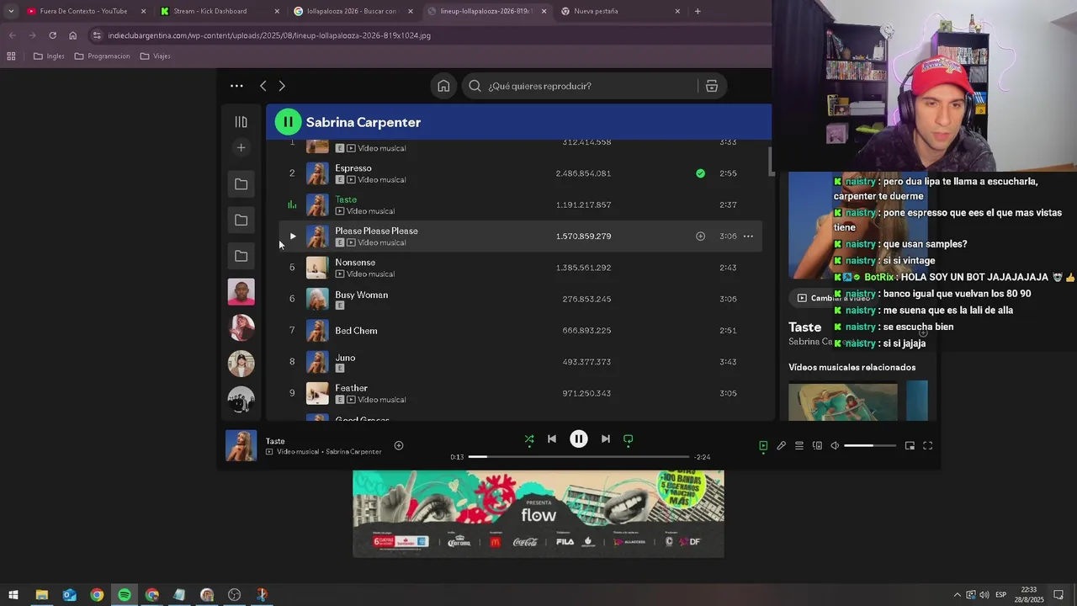
Task: Open the Viajes bookmark folder
Action: click(156, 56)
